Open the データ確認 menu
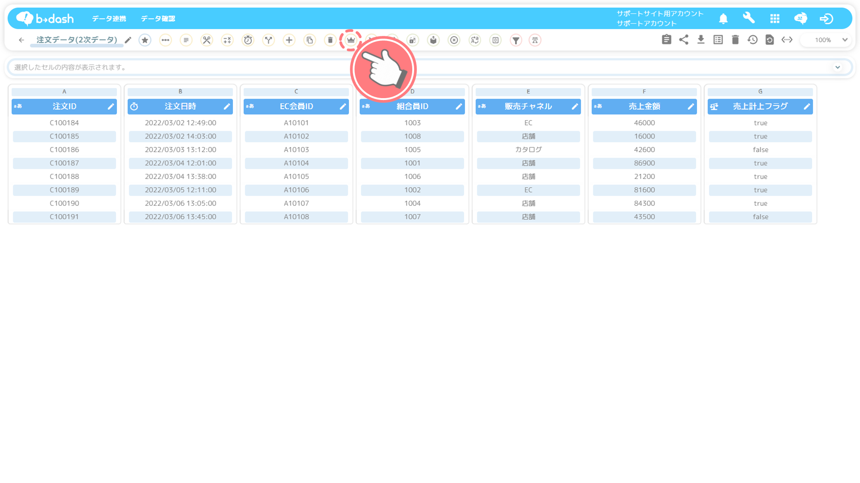Viewport: 860px width, 483px height. pos(158,19)
